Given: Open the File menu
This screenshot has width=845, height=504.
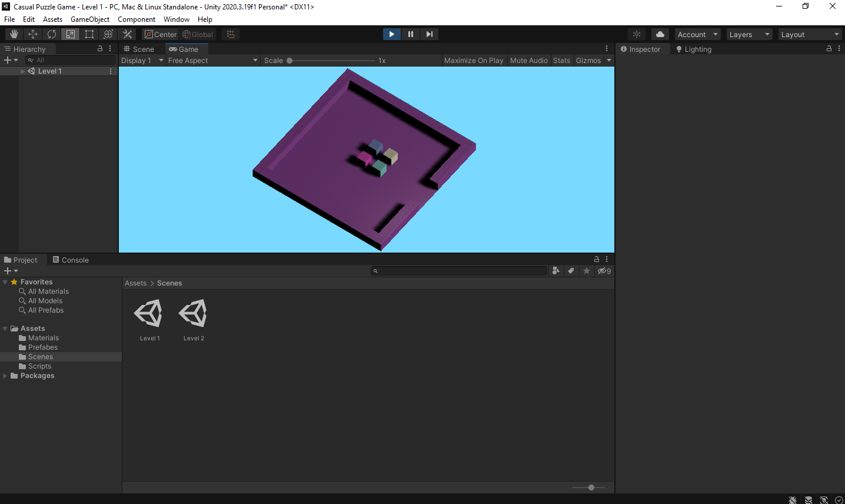Looking at the screenshot, I should pos(9,19).
